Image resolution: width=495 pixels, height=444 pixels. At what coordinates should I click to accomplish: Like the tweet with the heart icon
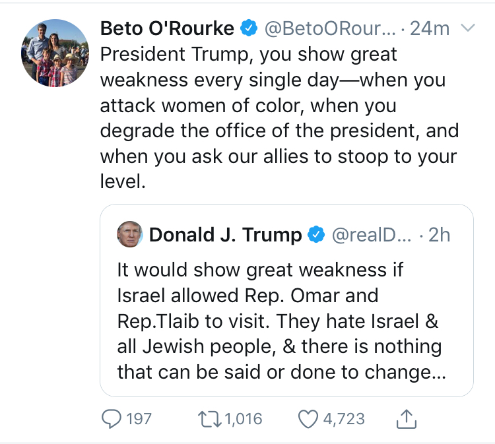pyautogui.click(x=308, y=419)
